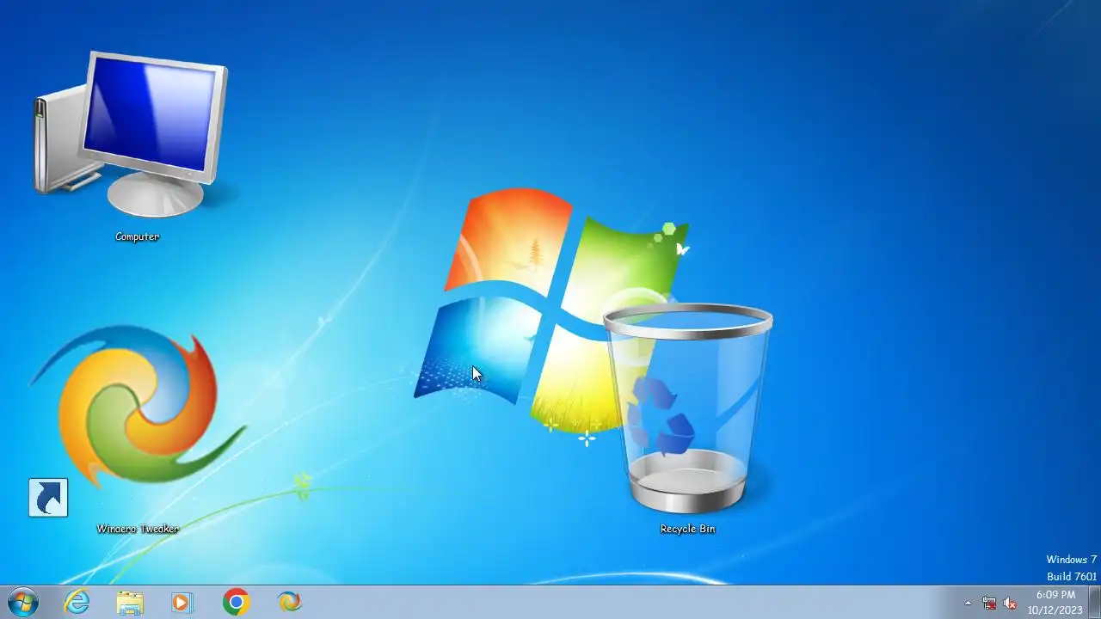Image resolution: width=1101 pixels, height=619 pixels.
Task: Select the Winaero Tweaker desktop shortcut
Action: click(x=138, y=421)
